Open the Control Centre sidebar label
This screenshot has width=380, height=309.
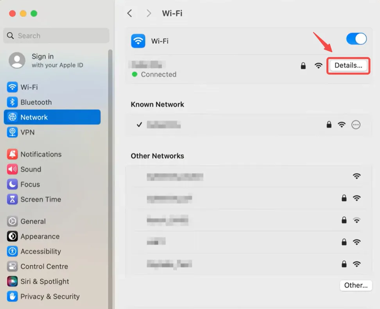pos(44,266)
